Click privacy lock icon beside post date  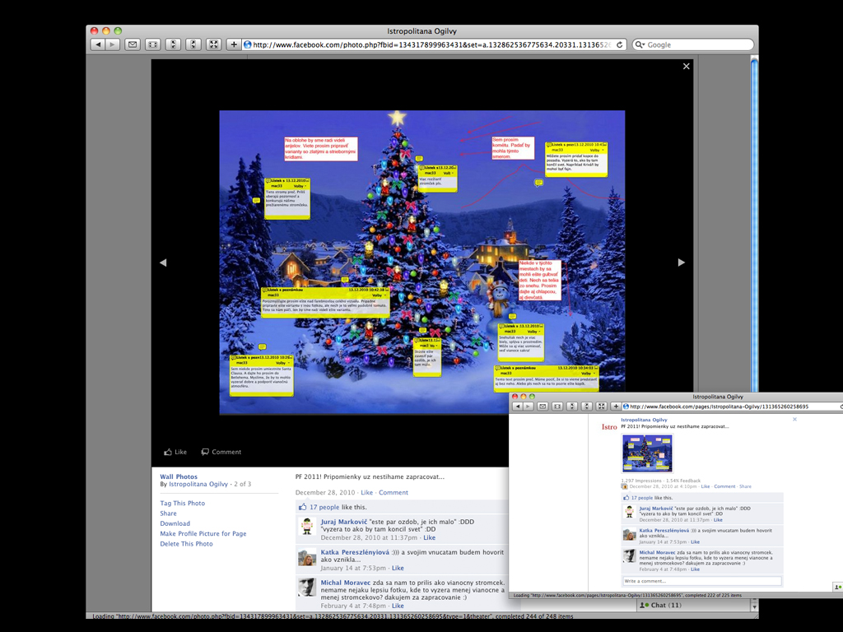click(x=624, y=486)
